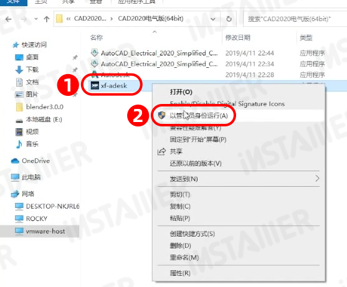Open 桌面 in Quick access

tap(32, 57)
